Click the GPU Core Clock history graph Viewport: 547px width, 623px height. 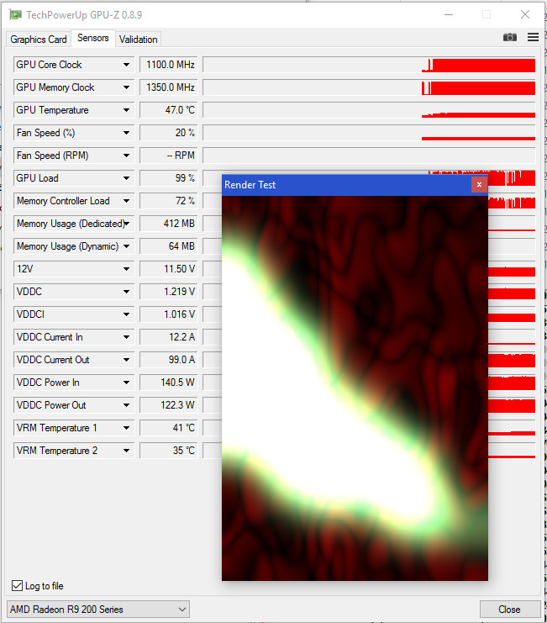click(x=369, y=65)
